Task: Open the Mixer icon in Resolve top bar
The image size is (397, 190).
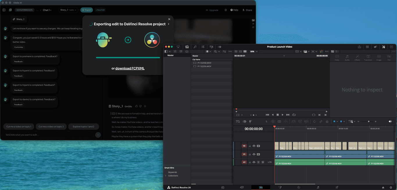Action: [x=367, y=47]
